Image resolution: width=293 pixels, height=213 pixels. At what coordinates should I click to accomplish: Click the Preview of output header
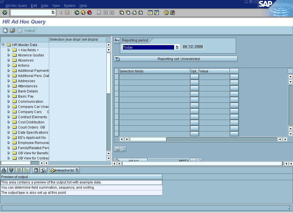tap(81, 177)
